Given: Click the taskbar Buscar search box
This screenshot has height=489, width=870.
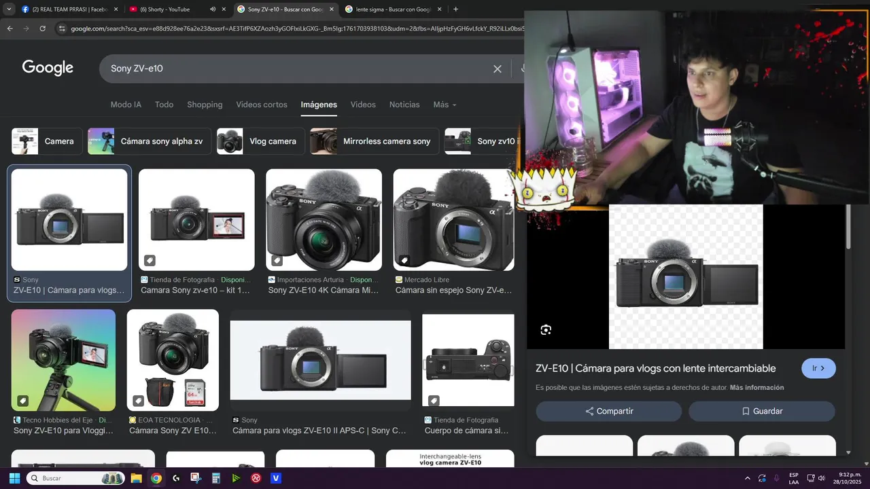Looking at the screenshot, I should click(75, 478).
